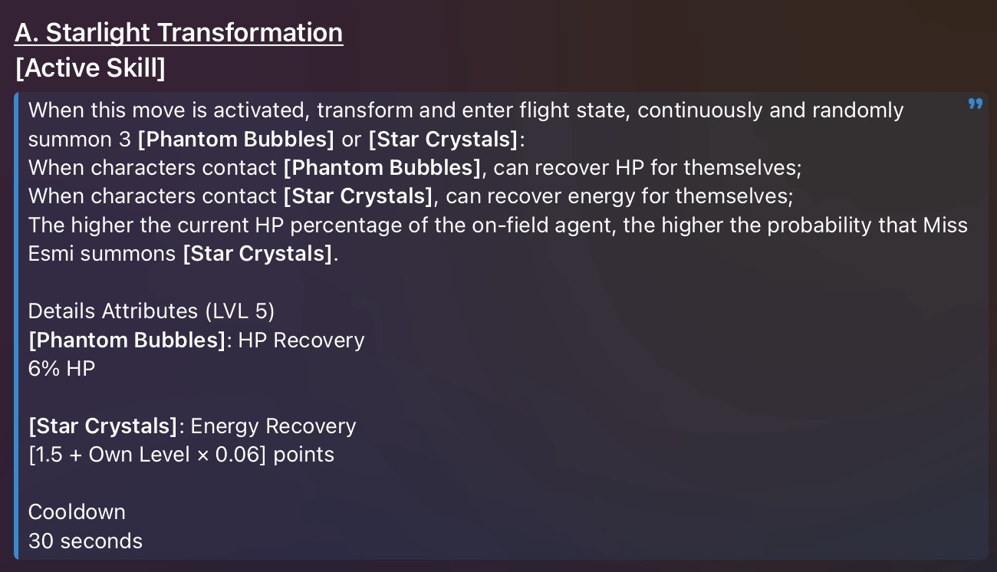This screenshot has height=572, width=997.
Task: Select [Phantom Bubbles] in the recover HP sentence
Action: coord(382,168)
